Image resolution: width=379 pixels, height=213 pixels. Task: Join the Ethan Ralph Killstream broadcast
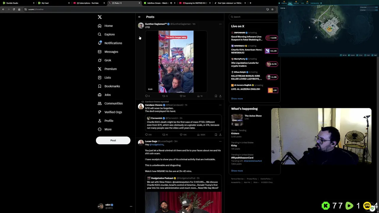point(254,76)
